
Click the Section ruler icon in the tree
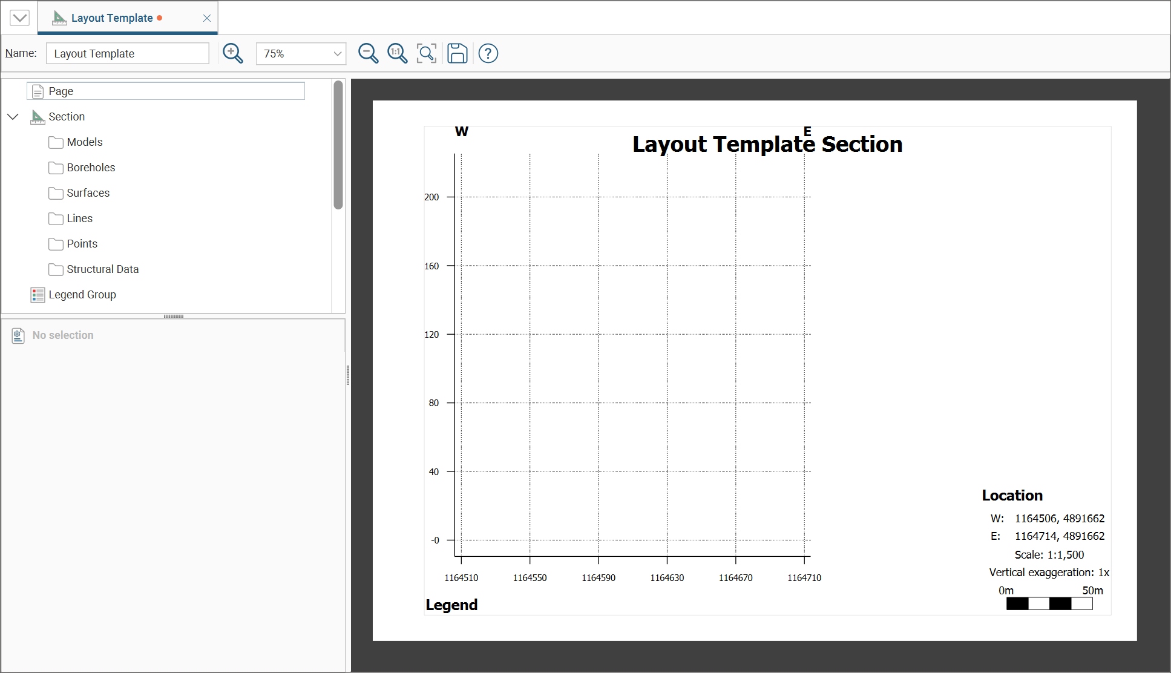pyautogui.click(x=38, y=117)
